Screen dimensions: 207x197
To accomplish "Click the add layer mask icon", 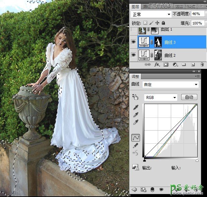I will 166,64.
